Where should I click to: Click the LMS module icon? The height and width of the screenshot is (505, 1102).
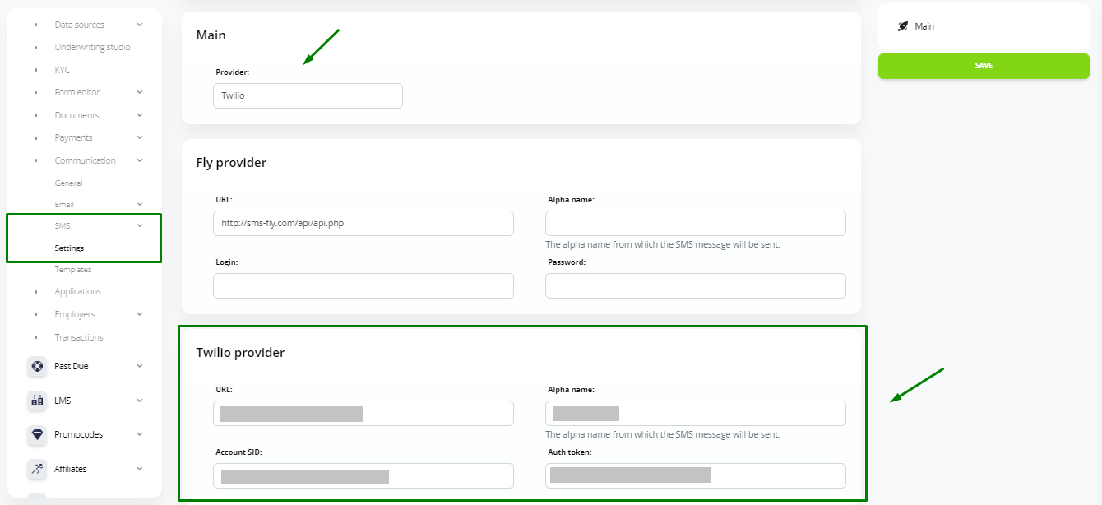37,401
